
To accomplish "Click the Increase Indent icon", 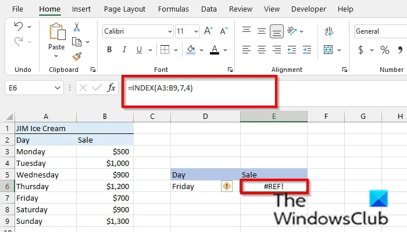I will click(307, 49).
